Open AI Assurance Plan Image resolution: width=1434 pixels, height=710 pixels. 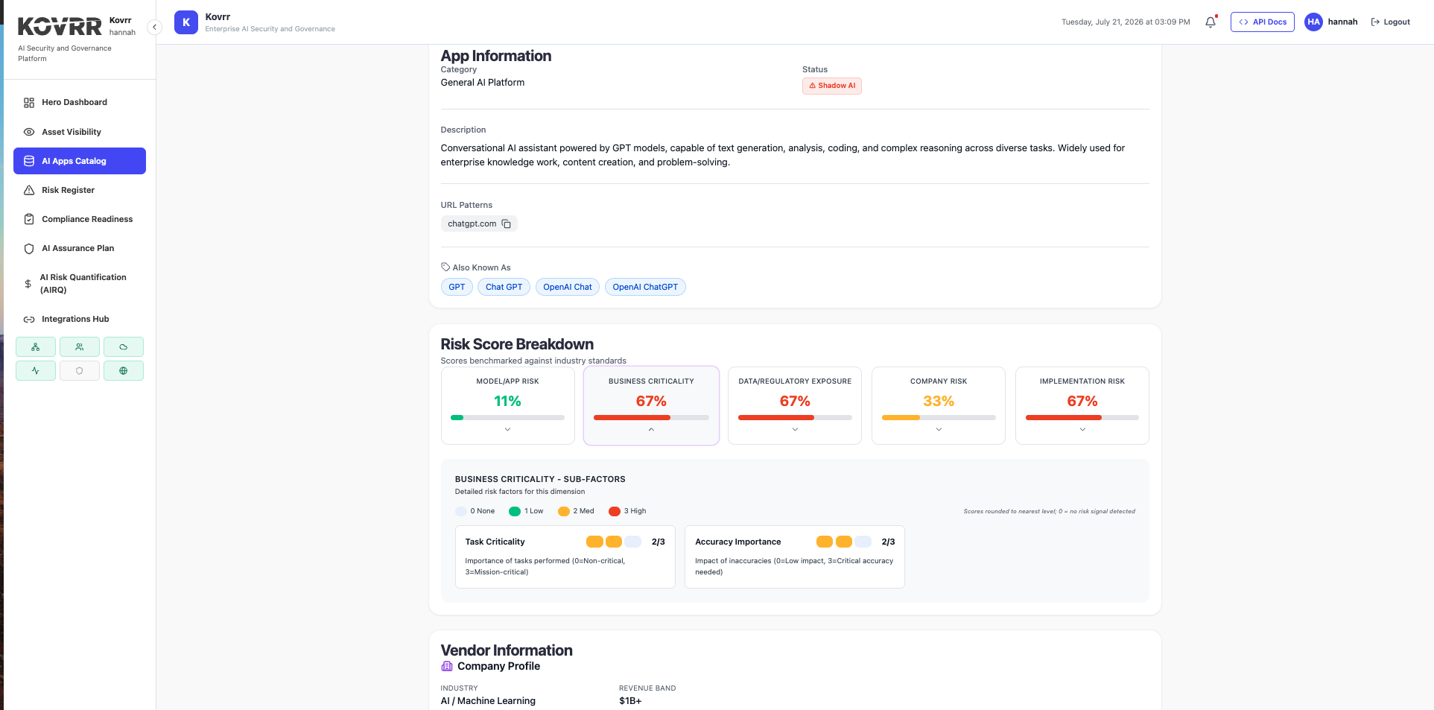click(80, 248)
